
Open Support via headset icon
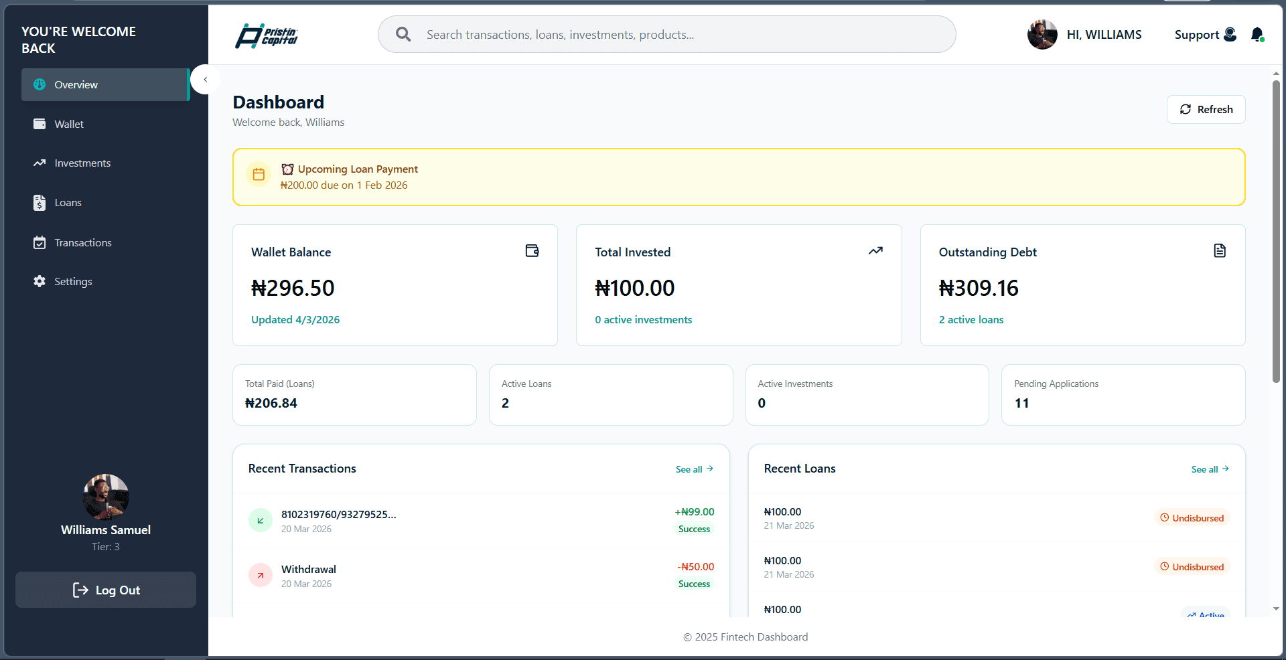tap(1230, 34)
